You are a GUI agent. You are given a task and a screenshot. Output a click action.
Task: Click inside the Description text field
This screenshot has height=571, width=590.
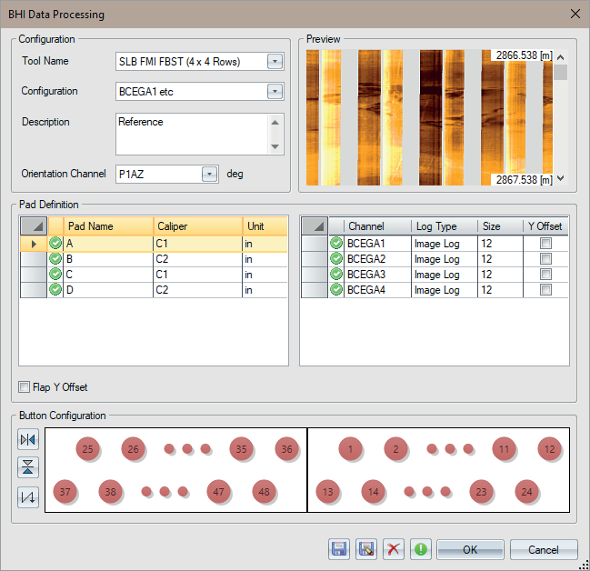[x=192, y=133]
